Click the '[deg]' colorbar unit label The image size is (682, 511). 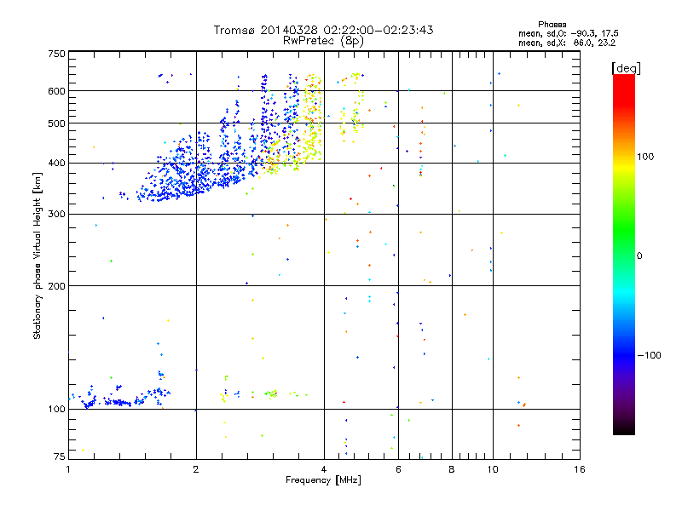pyautogui.click(x=626, y=68)
